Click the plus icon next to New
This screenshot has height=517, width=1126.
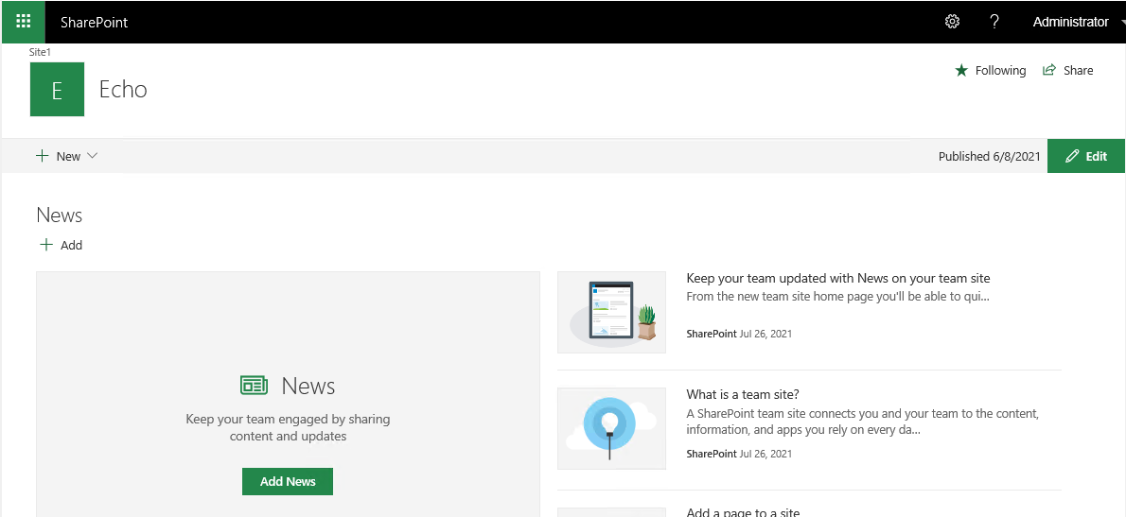[x=43, y=156]
